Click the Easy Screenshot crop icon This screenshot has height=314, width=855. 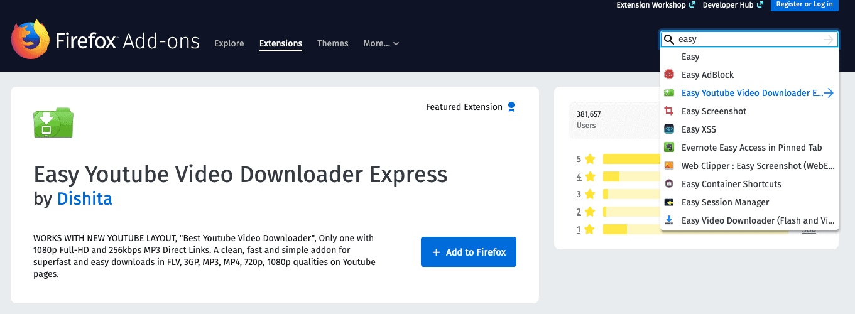point(669,111)
